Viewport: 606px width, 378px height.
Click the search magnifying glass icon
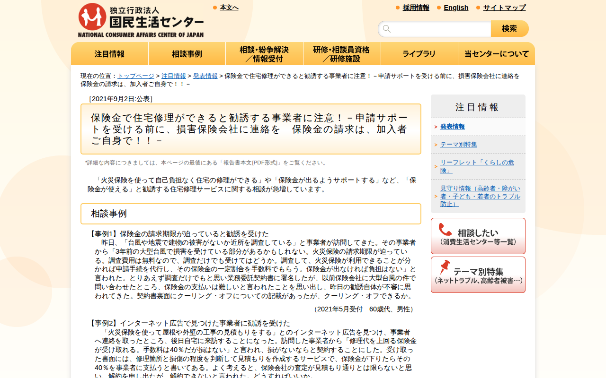tap(387, 29)
